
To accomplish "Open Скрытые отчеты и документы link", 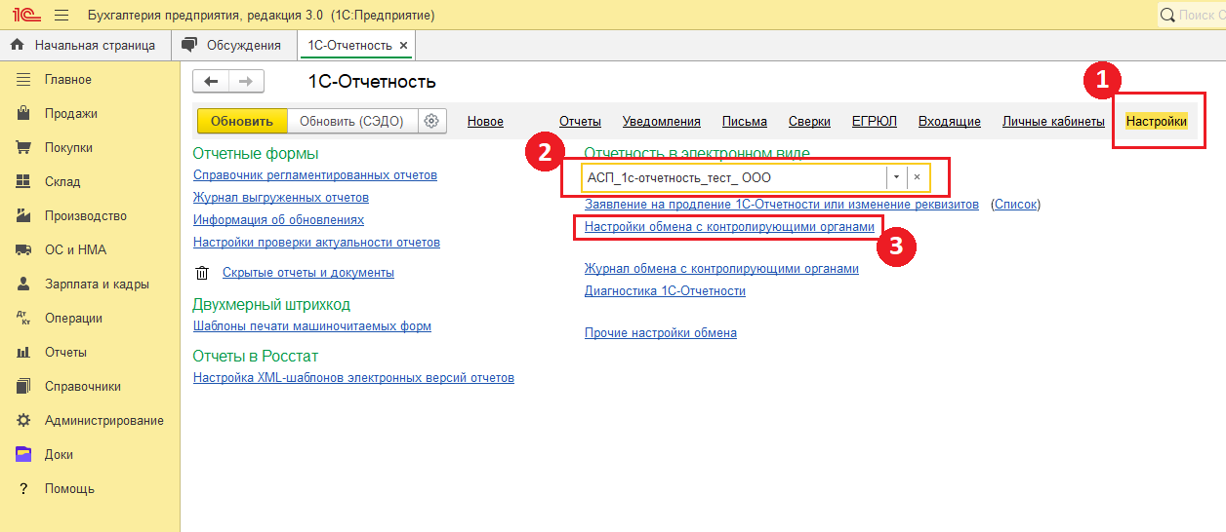I will [x=308, y=273].
